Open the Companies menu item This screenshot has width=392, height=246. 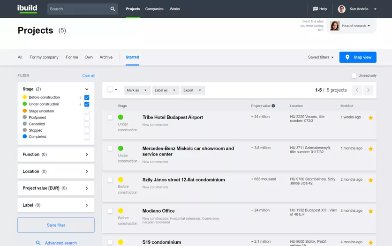tap(154, 9)
